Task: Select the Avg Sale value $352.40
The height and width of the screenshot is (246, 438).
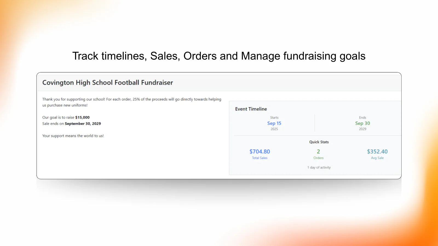Action: pos(377,151)
